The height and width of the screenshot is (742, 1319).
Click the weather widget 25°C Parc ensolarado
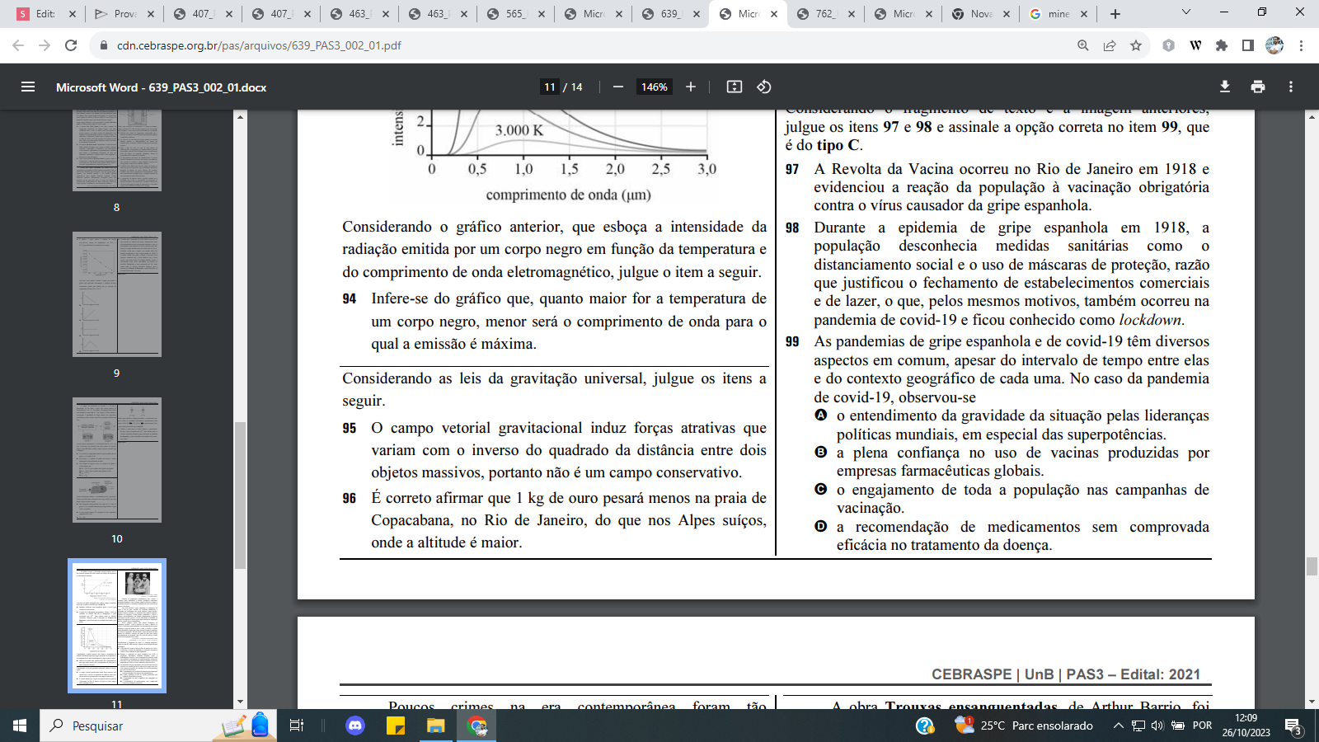pyautogui.click(x=1024, y=726)
